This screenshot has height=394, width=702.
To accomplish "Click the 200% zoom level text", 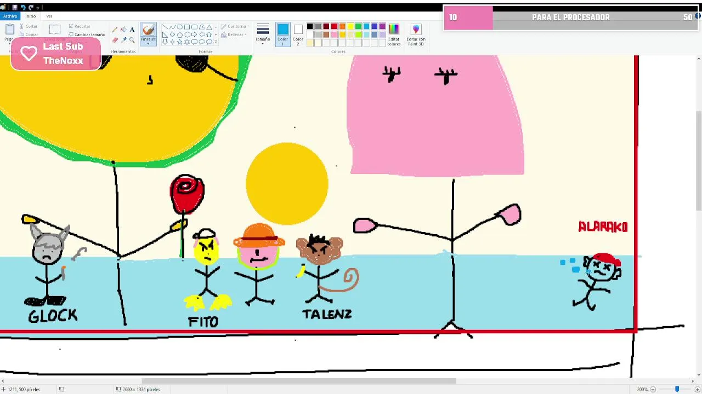I will pos(642,389).
